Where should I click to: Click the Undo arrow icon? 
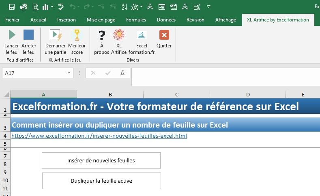[73, 7]
